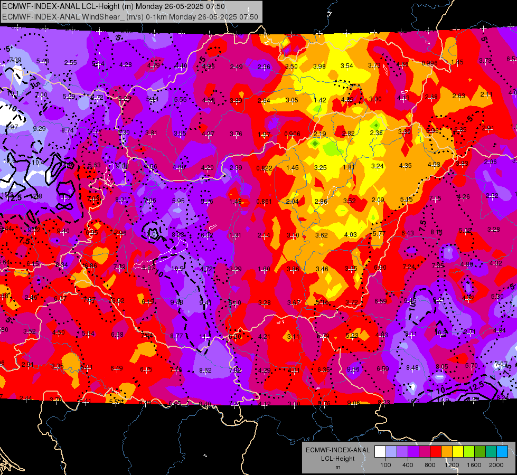This screenshot has width=517, height=475.
Task: Click the legend title LCL-Height
Action: (x=337, y=459)
